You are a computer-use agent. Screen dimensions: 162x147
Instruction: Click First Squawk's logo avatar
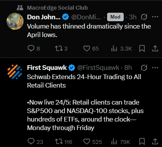click(15, 72)
